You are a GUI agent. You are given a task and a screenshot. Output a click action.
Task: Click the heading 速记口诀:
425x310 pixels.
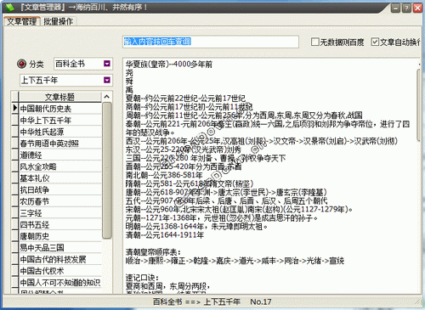tap(142, 278)
